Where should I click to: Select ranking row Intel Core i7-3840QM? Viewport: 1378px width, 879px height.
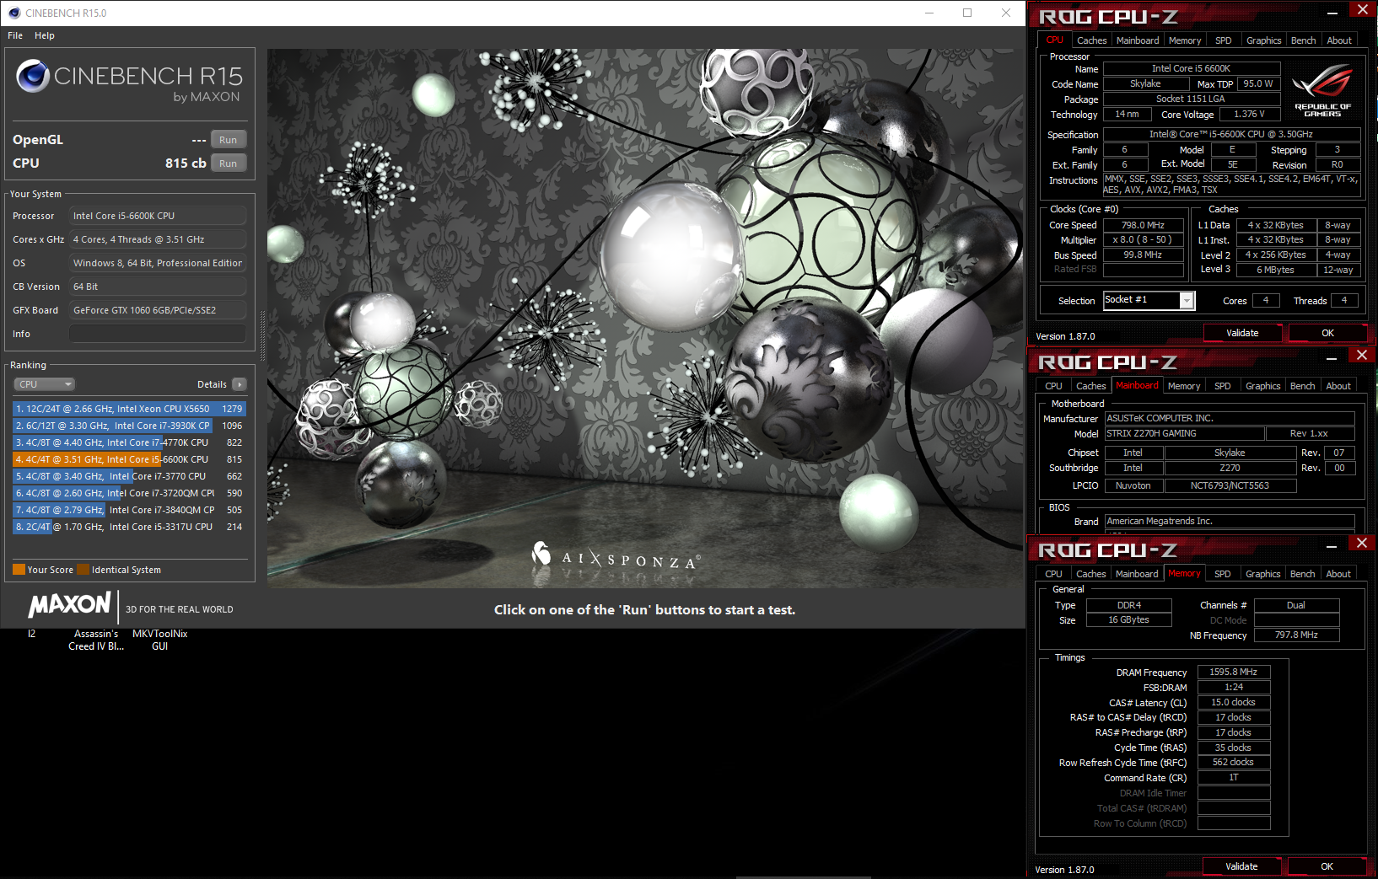click(x=129, y=510)
